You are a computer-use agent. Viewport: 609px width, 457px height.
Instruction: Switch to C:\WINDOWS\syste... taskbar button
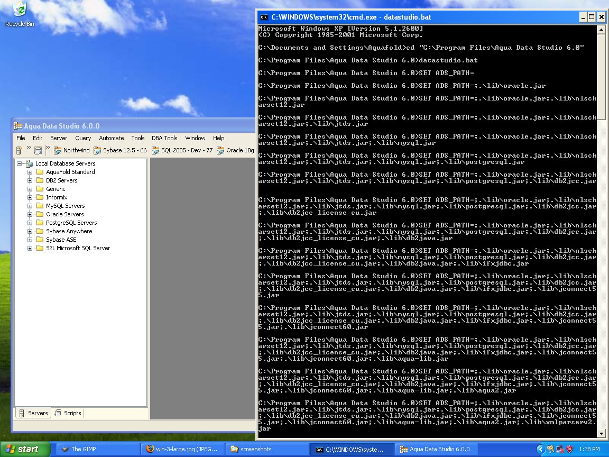[352, 449]
